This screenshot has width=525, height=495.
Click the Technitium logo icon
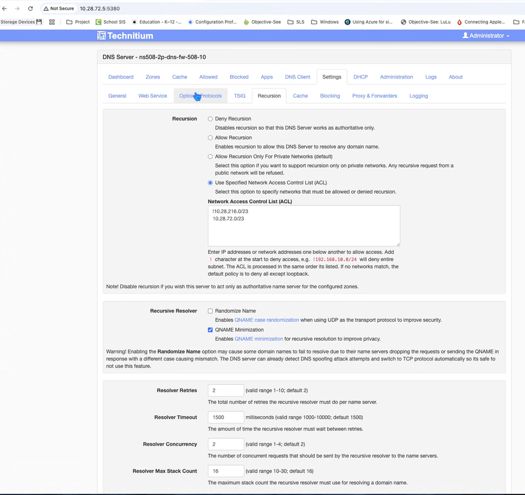click(101, 35)
